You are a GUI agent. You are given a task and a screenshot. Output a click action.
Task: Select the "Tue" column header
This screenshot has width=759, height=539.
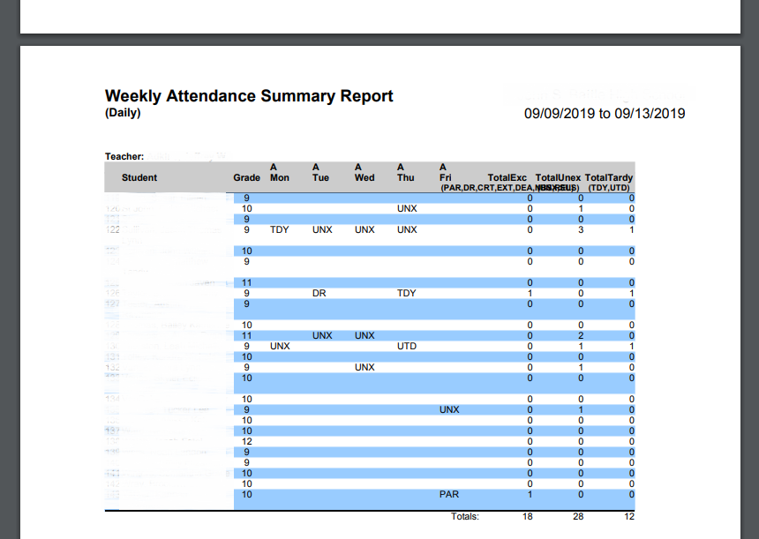(320, 177)
